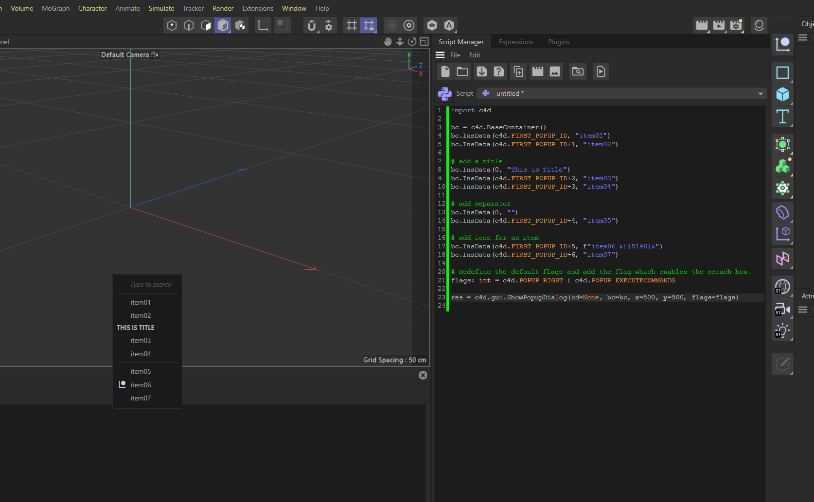
Task: Toggle the highlighted Locked Workplane icon
Action: coord(369,25)
